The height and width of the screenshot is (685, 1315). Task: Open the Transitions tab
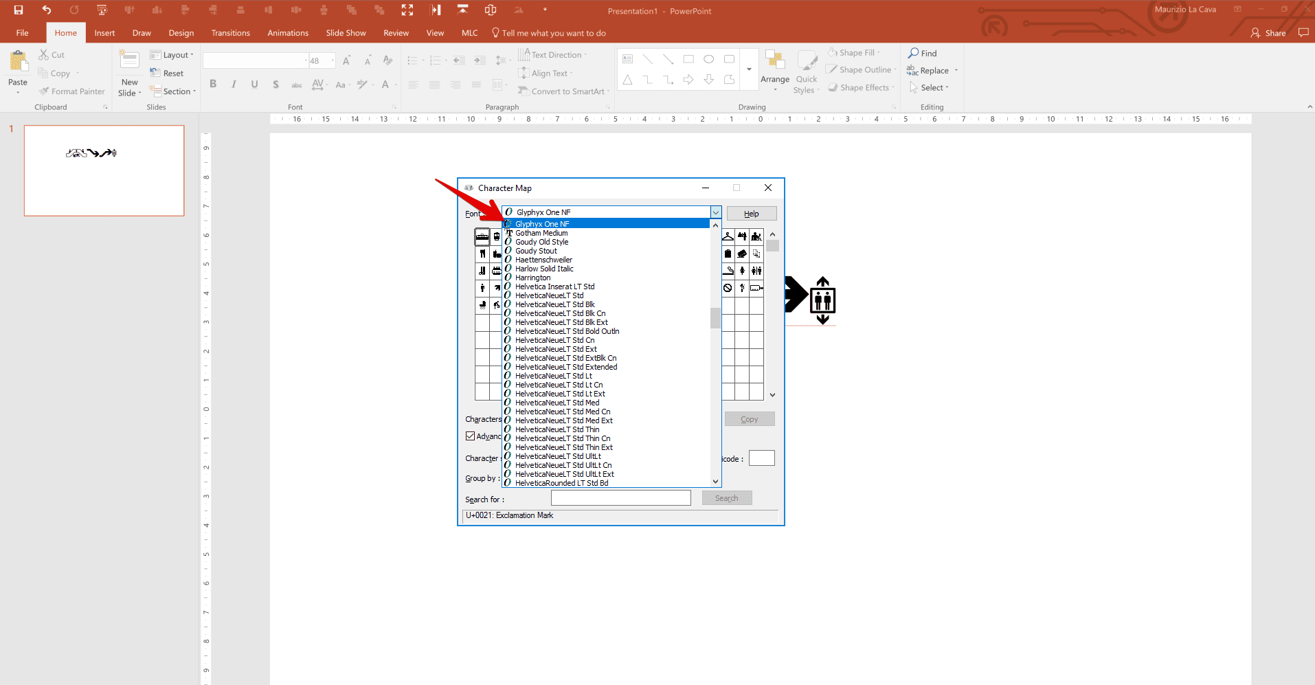(x=230, y=32)
